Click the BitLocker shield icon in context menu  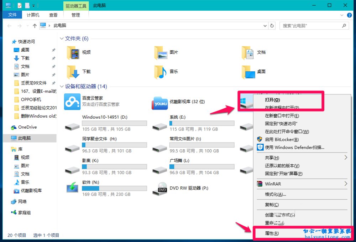[260, 140]
